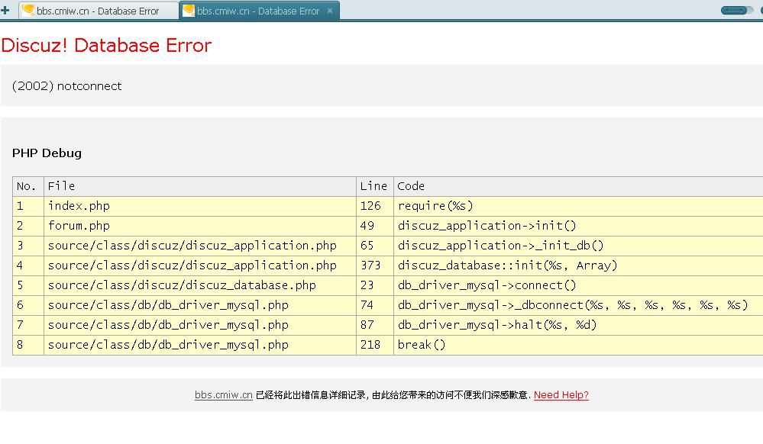Click the discuz_application->_init_db() code cell
763x444 pixels.
[x=578, y=246]
